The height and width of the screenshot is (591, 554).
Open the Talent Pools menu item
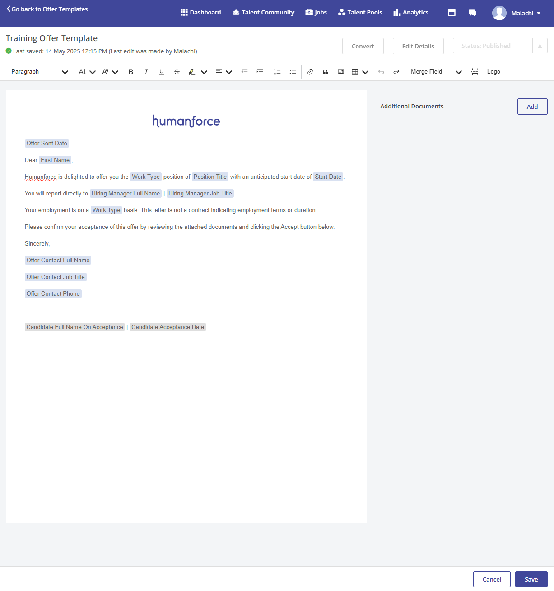click(x=360, y=13)
